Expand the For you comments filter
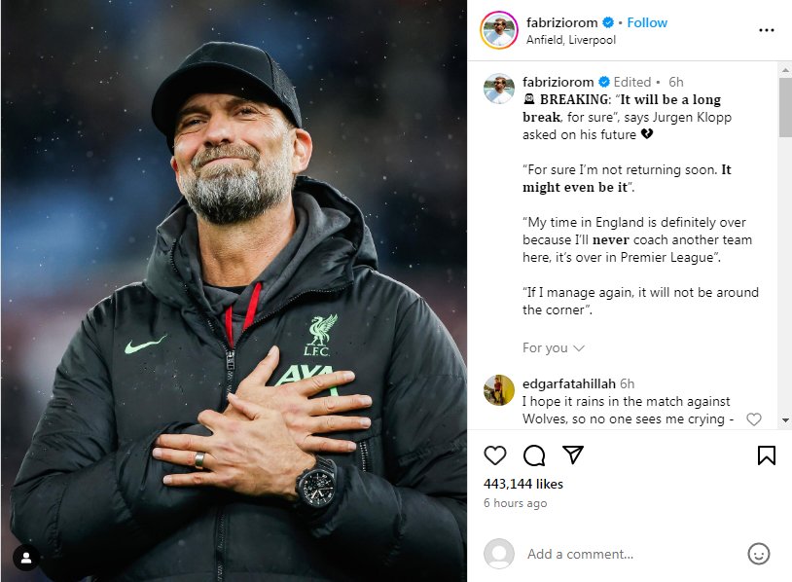Screen dimensions: 792x582 553,347
